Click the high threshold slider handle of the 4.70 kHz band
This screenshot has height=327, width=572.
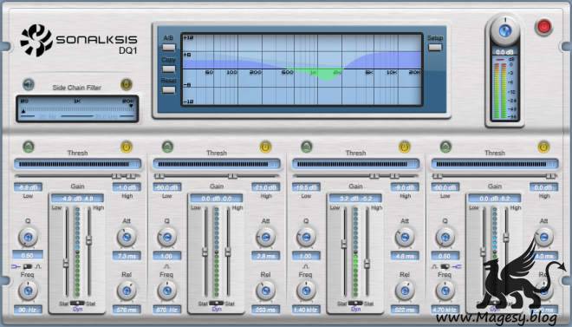coord(550,176)
